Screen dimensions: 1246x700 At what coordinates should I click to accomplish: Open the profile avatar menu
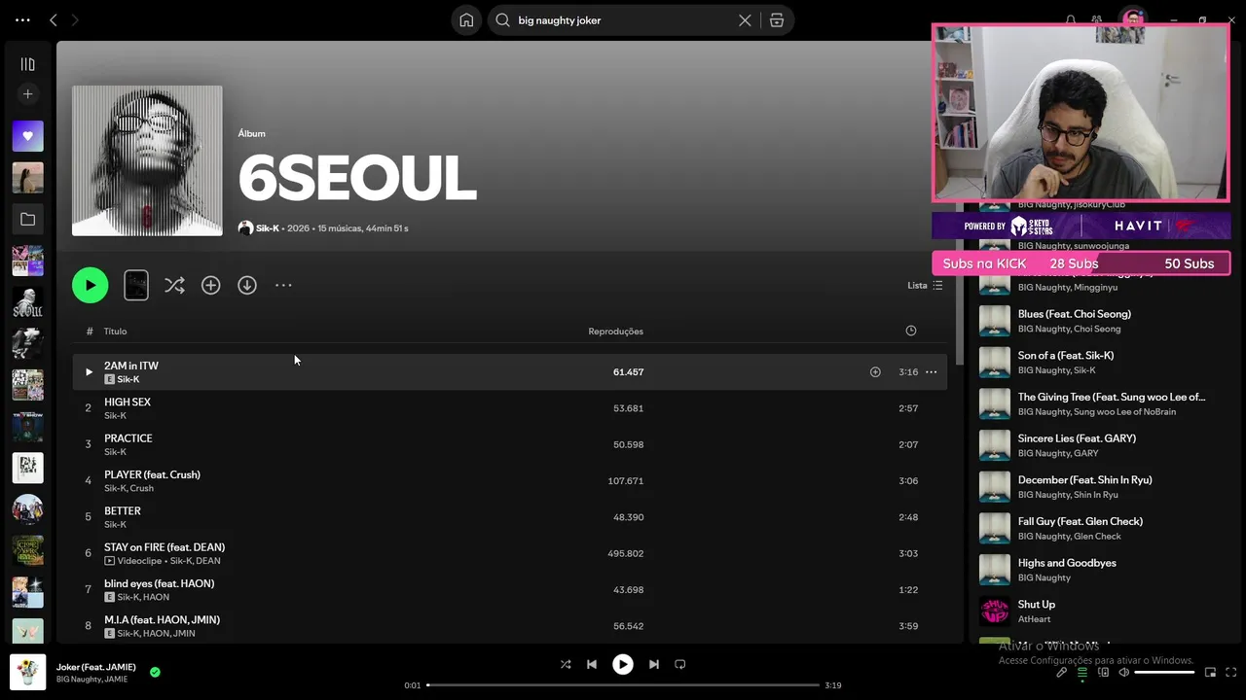[x=1132, y=19]
